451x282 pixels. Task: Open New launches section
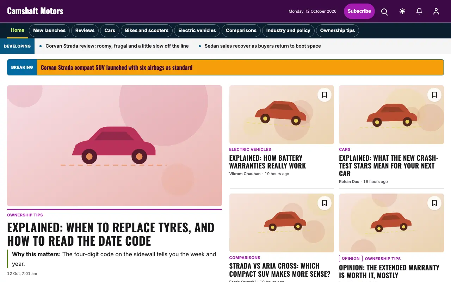tap(49, 31)
